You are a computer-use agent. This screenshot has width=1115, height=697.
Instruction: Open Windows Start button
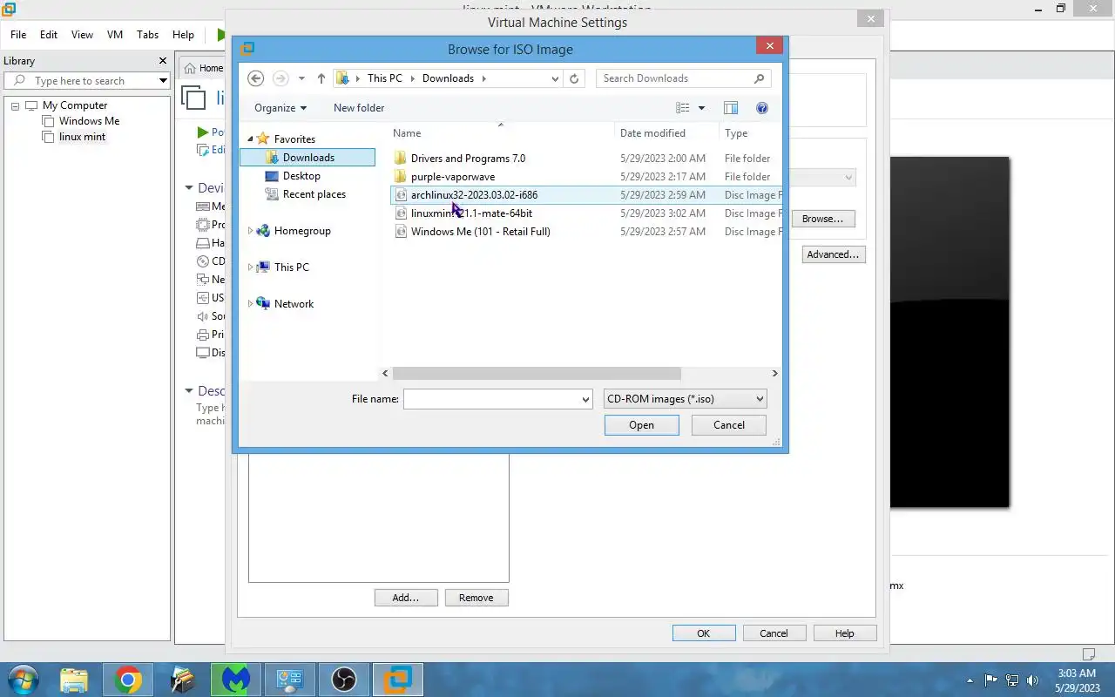[x=23, y=680]
